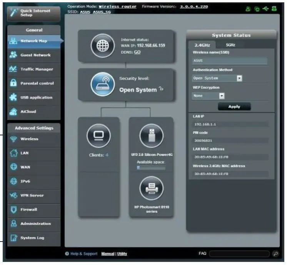Open Wireless advanced settings

[x=34, y=139]
